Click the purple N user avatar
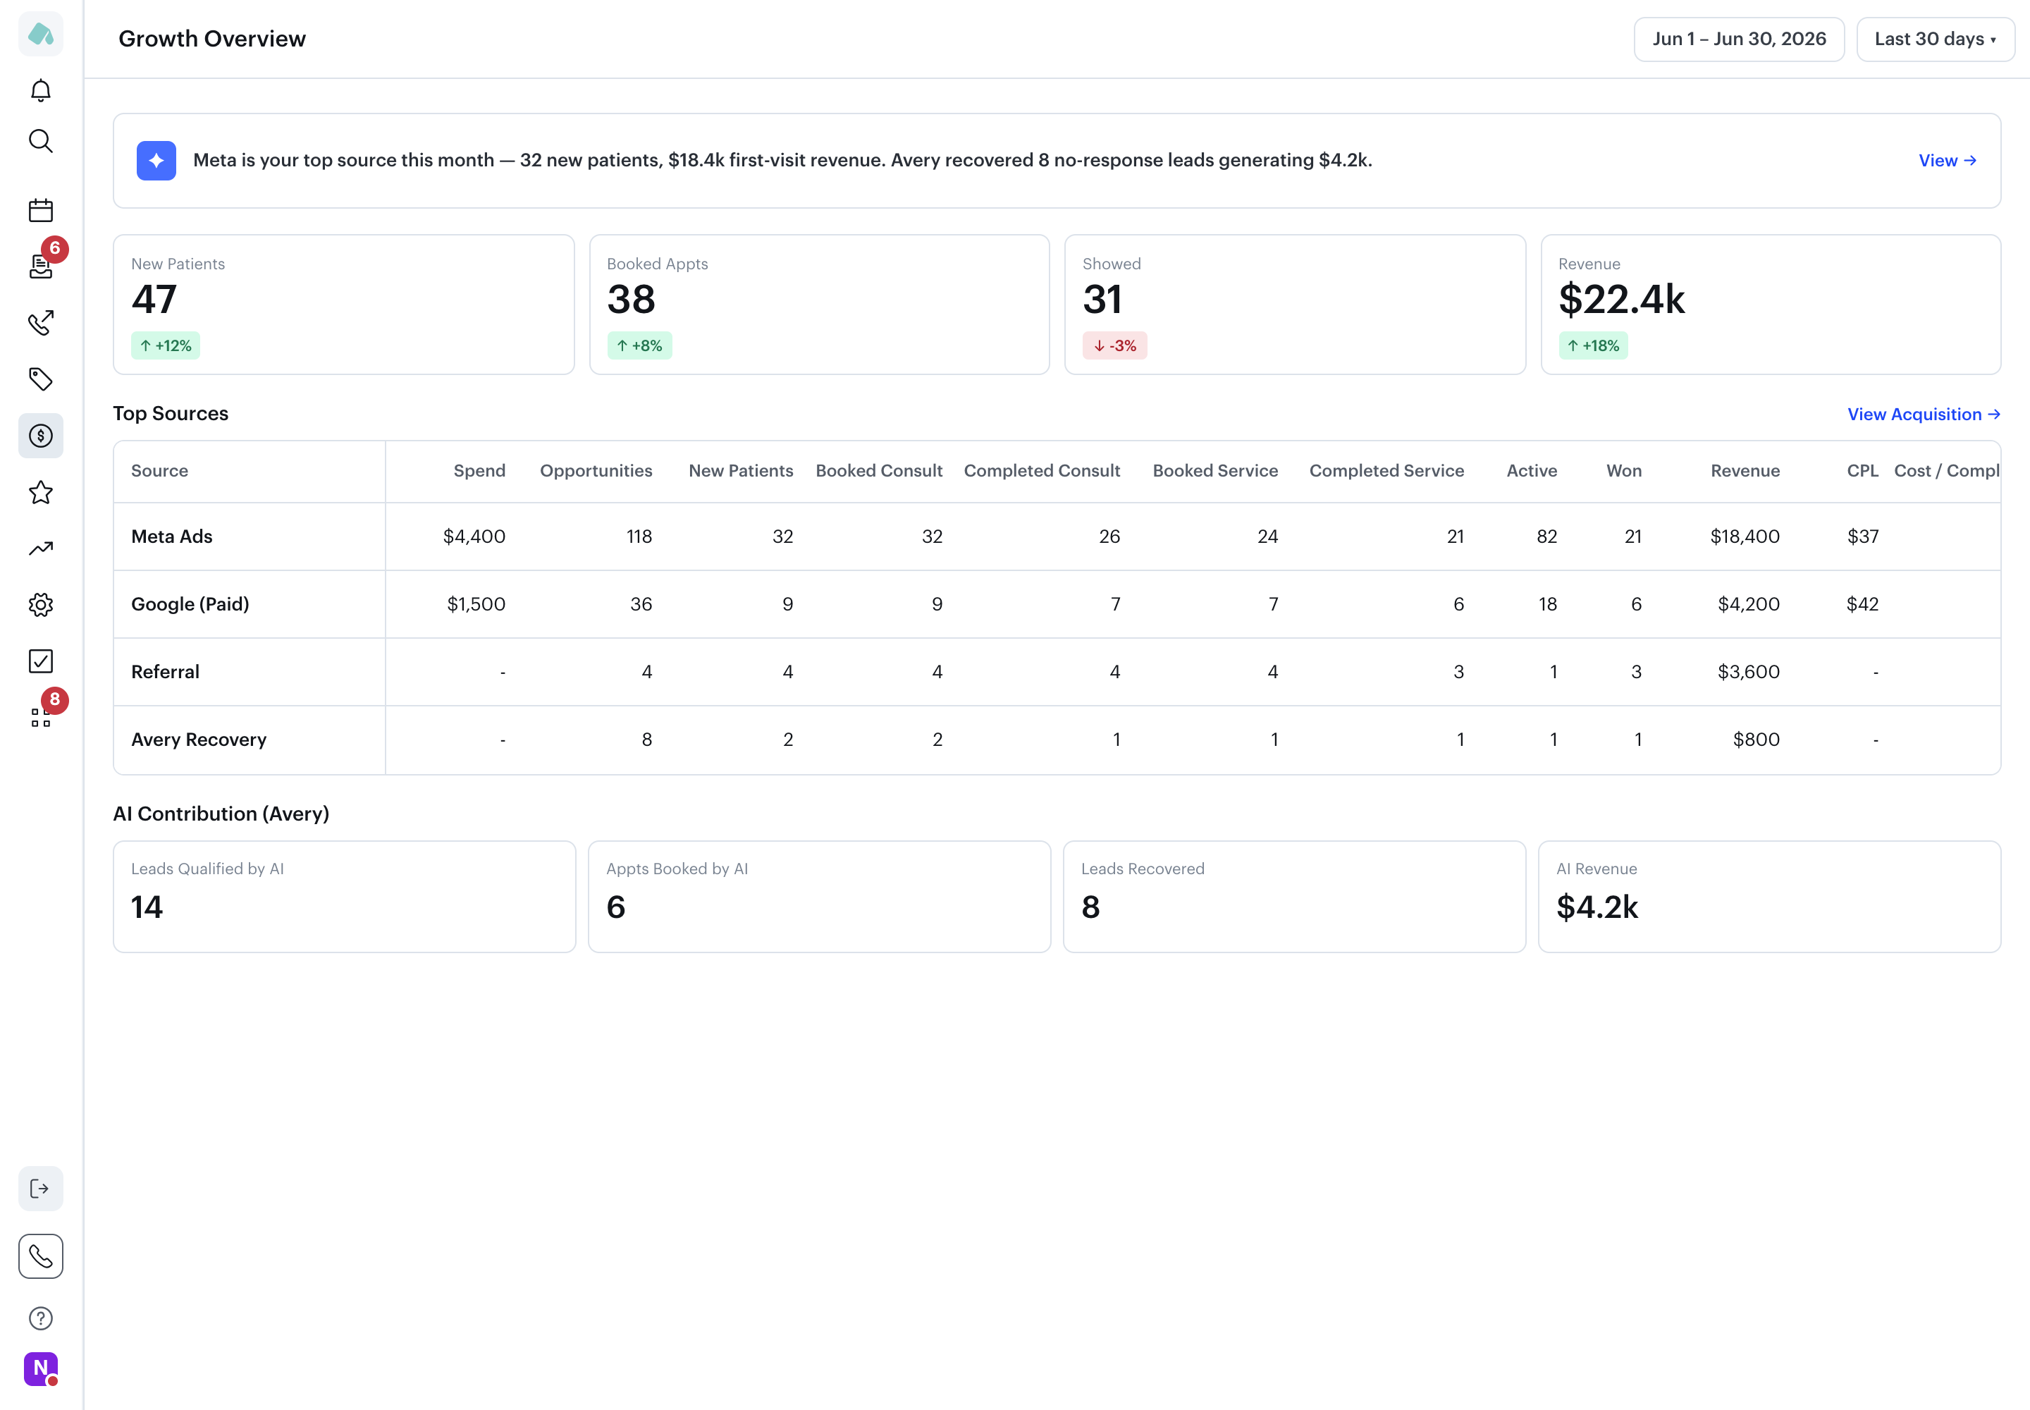 coord(41,1368)
